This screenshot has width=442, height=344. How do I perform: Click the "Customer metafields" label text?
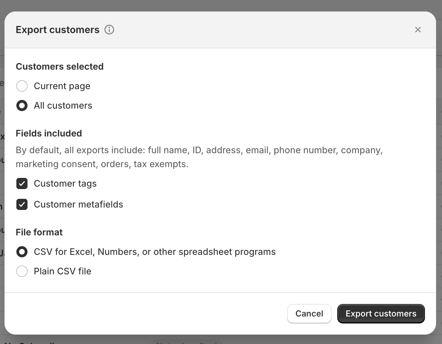pos(78,204)
